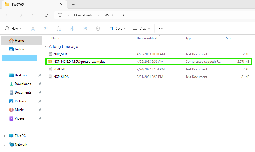Click the 'A long time ago' group label
Viewport: 255px width, 152px height.
tap(64, 47)
